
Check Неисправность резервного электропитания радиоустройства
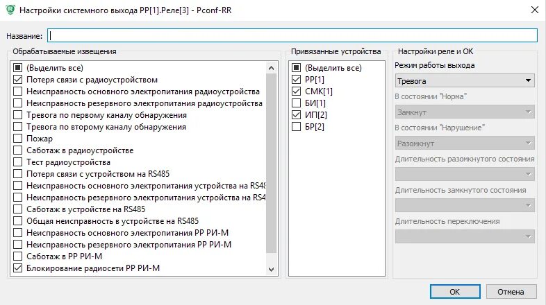coord(18,103)
